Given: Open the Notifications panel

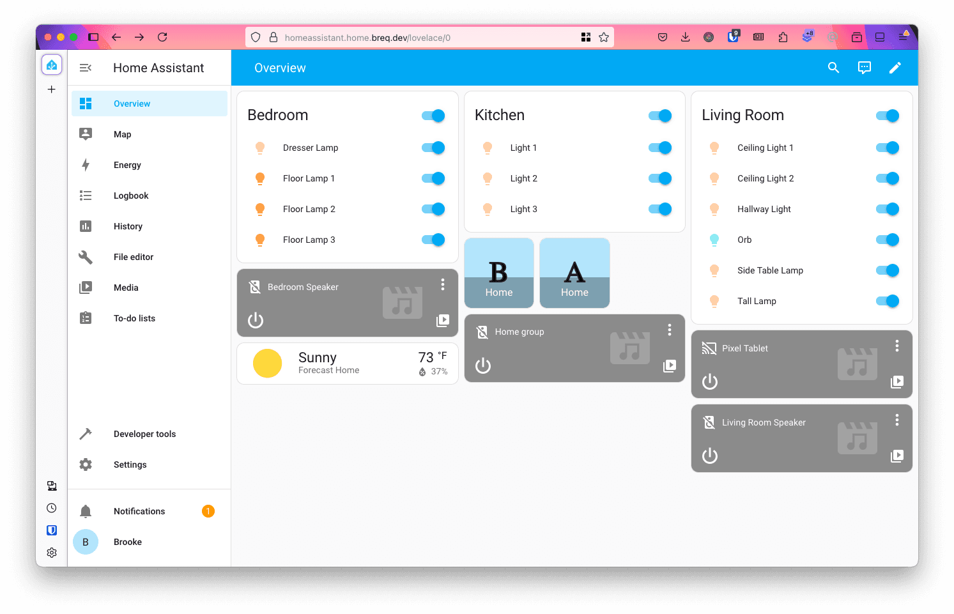Looking at the screenshot, I should point(139,511).
